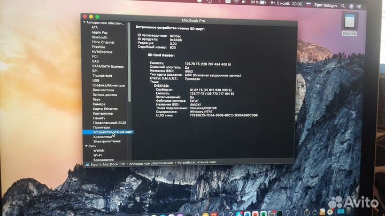385x216 pixels.
Task: Click the capacity value 129.79 ГБ
Action: click(207, 64)
